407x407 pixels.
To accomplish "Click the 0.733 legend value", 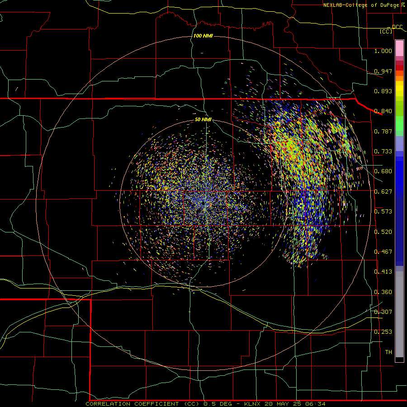I will coord(383,151).
